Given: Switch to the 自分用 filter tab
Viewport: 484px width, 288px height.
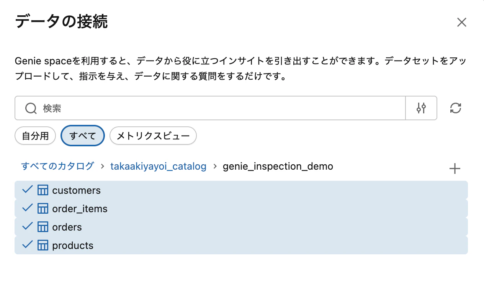Looking at the screenshot, I should pyautogui.click(x=35, y=136).
